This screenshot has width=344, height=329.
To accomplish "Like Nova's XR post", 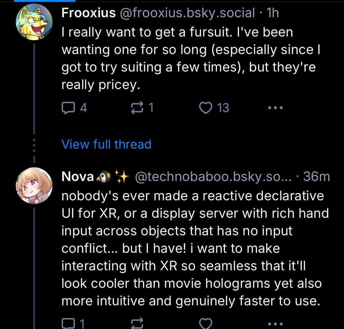I will (x=206, y=323).
